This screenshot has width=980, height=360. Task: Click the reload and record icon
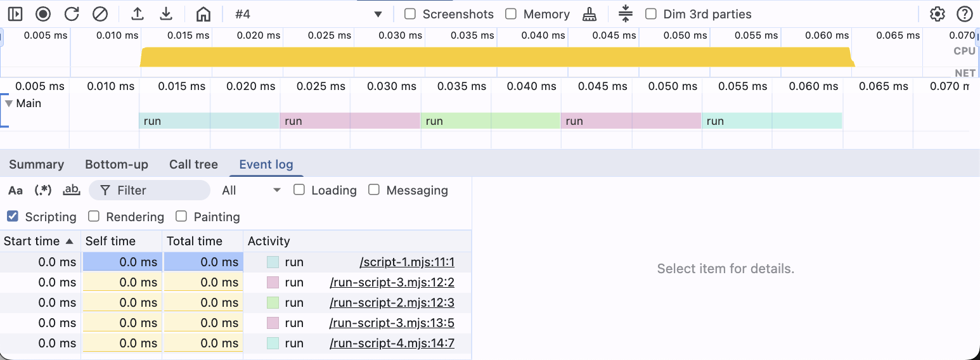click(x=72, y=14)
